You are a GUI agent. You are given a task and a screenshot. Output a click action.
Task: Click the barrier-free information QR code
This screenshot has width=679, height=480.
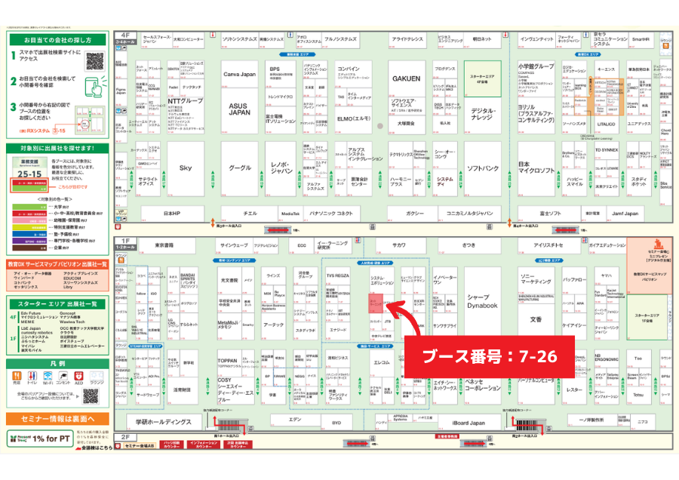coord(91,396)
